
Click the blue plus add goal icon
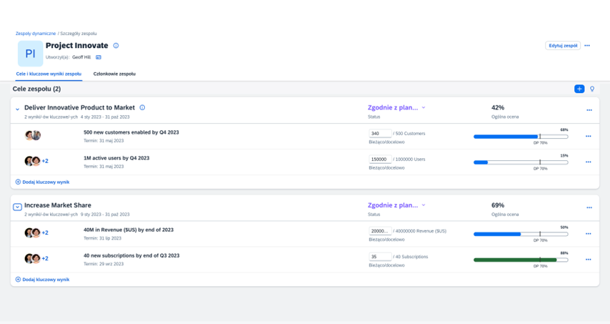(579, 89)
